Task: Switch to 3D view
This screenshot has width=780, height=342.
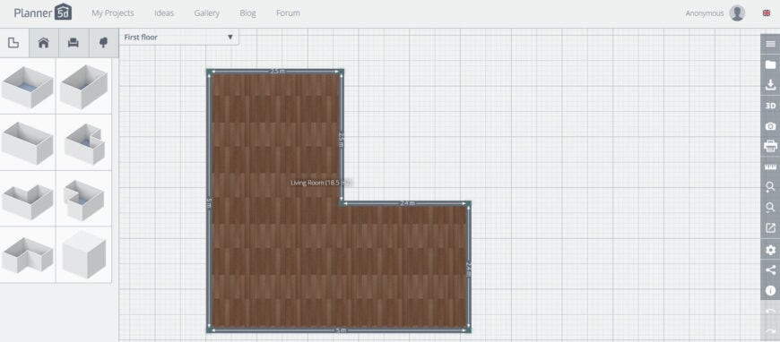Action: coord(770,106)
